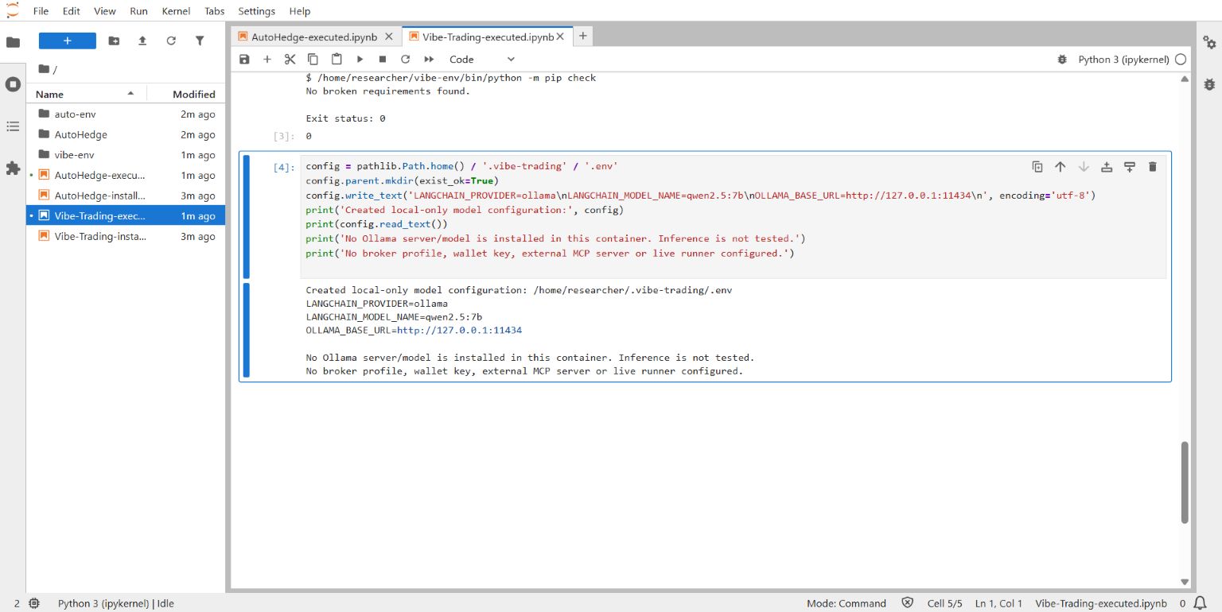
Task: Delete cell 4 with the trash icon
Action: pos(1153,166)
